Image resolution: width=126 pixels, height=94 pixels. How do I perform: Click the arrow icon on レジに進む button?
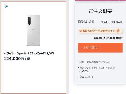tap(82, 48)
